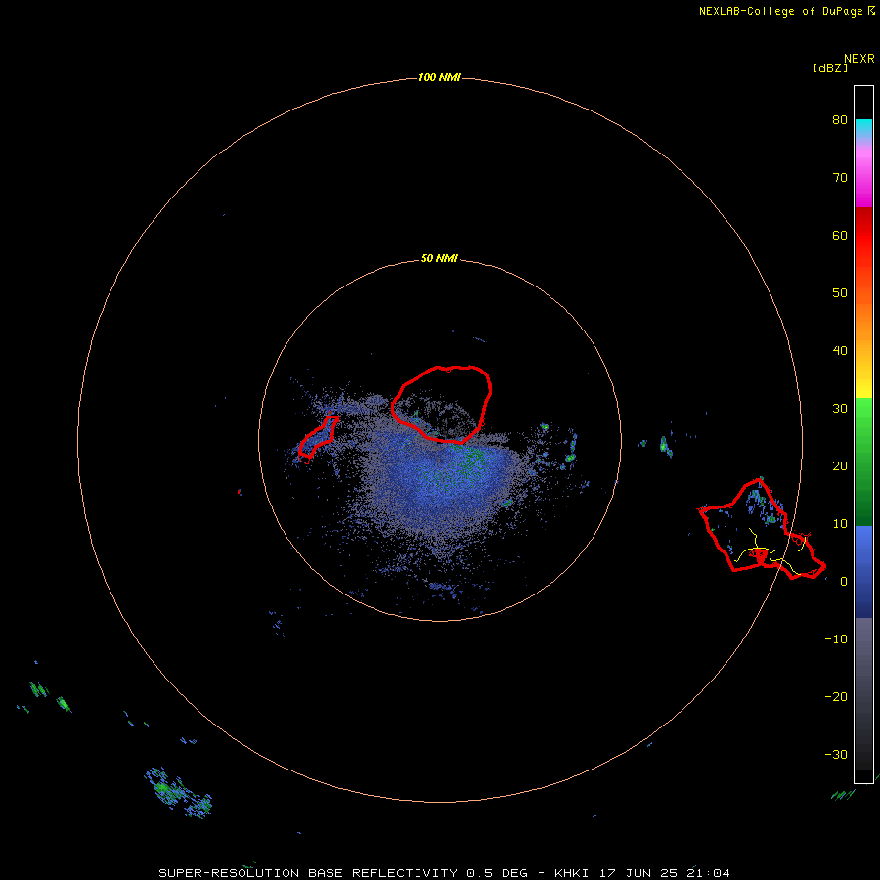Viewport: 880px width, 880px height.
Task: Click the NEXR label above the scale
Action: click(x=859, y=59)
